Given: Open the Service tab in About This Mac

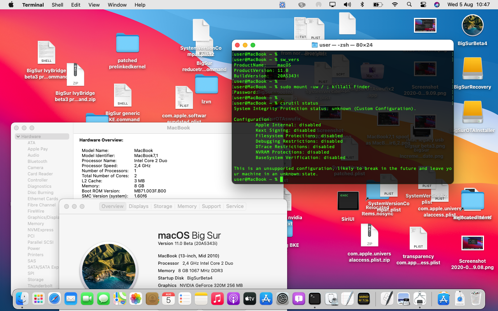Looking at the screenshot, I should click(235, 206).
